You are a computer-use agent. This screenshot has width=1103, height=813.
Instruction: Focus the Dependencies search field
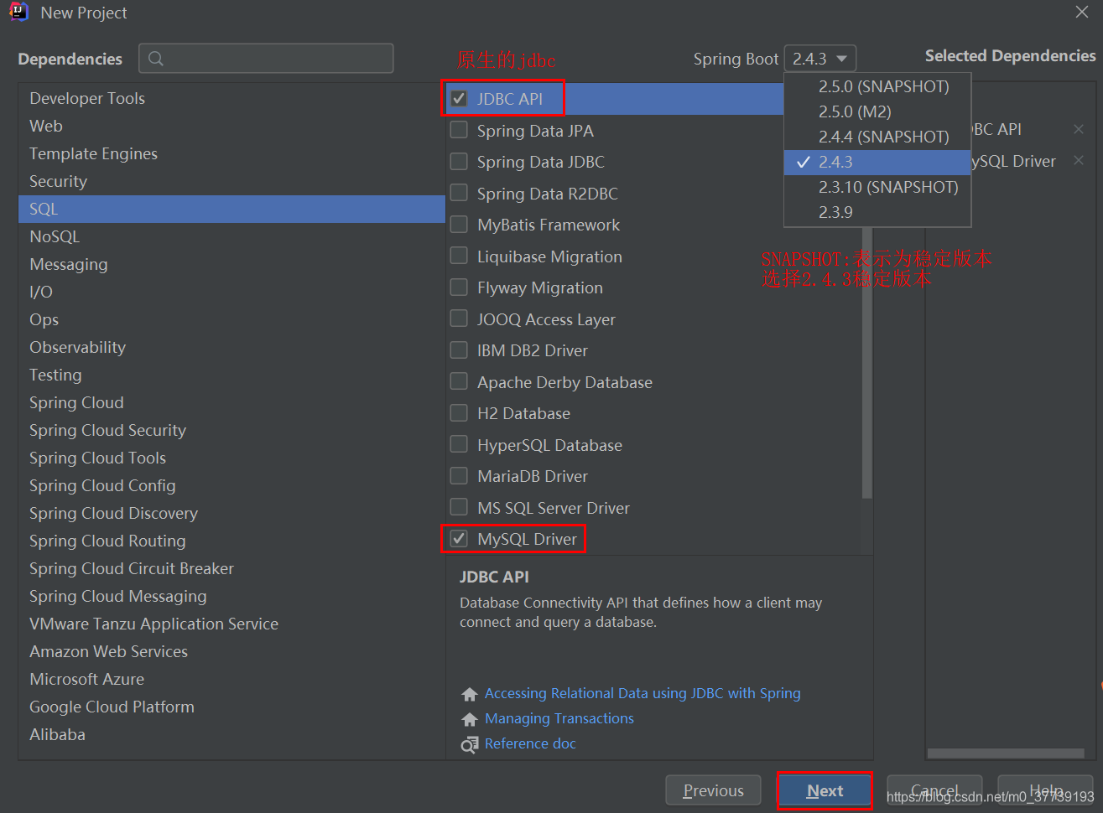coord(266,59)
